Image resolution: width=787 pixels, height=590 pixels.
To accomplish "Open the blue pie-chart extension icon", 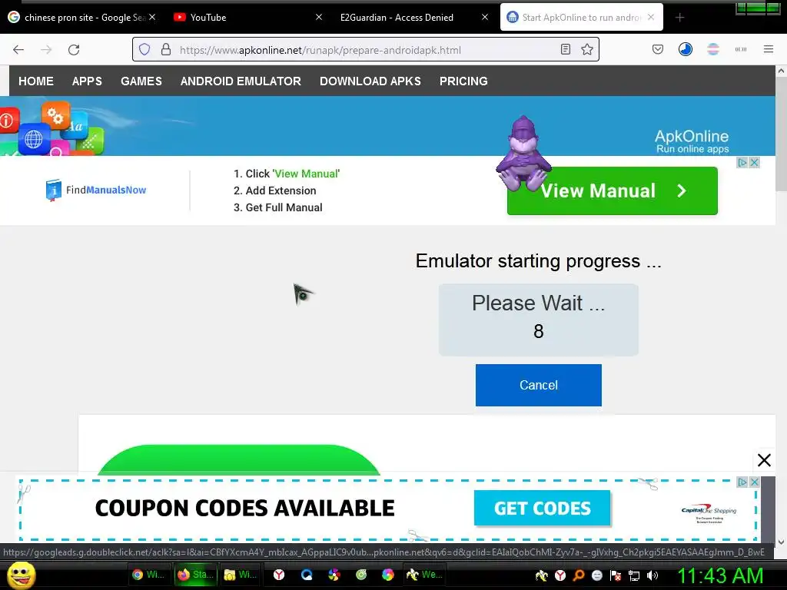I will pos(685,49).
